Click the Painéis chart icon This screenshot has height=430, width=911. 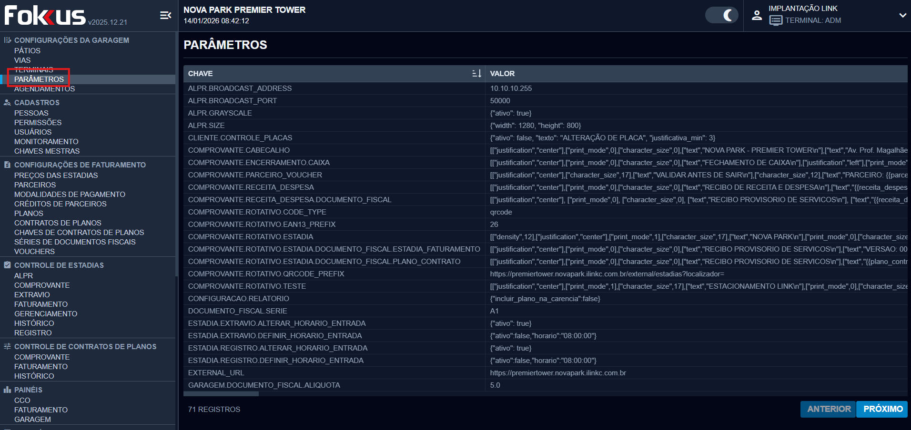tap(7, 390)
